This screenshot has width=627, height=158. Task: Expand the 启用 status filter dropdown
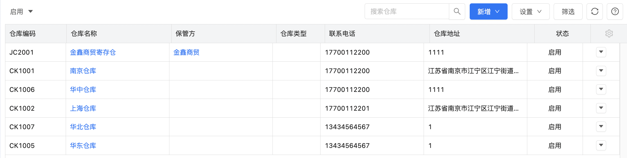point(22,11)
